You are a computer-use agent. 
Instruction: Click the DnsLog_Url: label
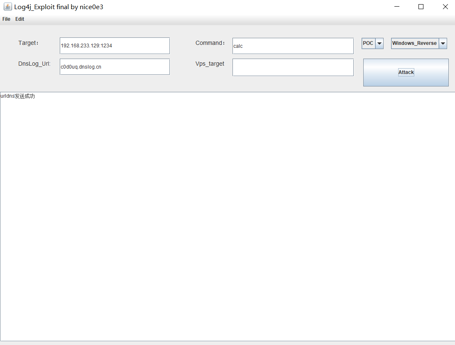coord(34,64)
